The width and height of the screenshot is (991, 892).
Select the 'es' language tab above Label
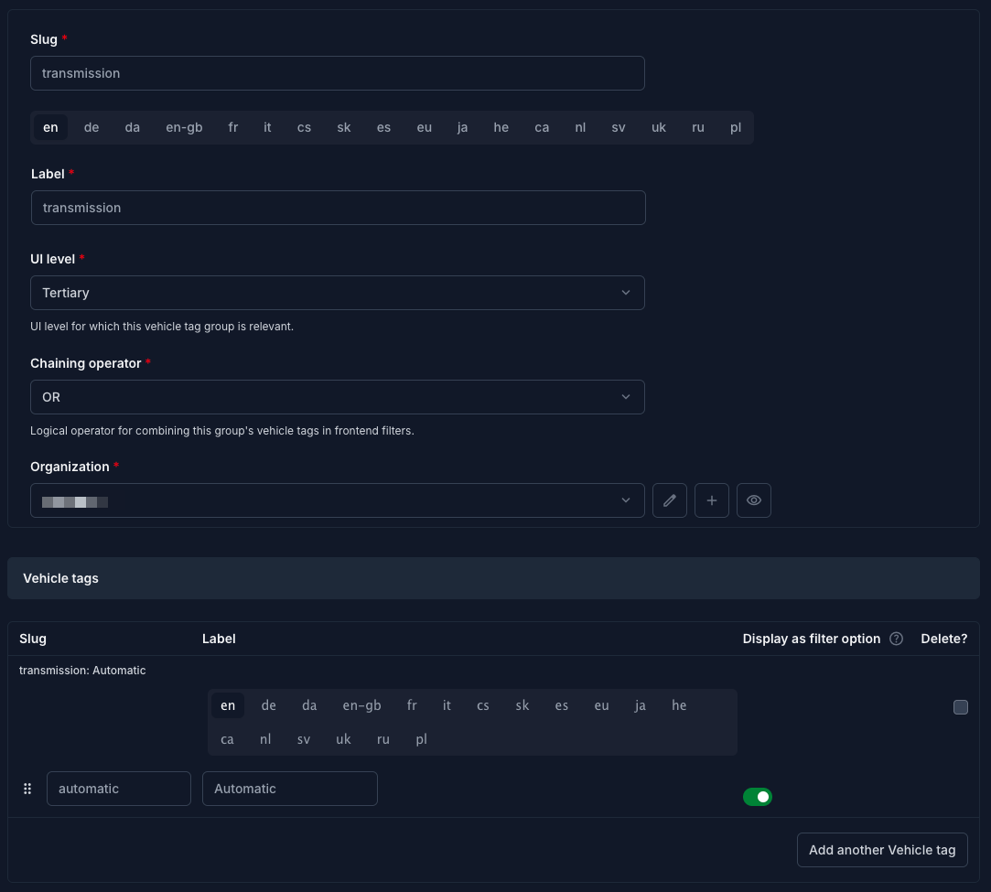click(x=383, y=127)
